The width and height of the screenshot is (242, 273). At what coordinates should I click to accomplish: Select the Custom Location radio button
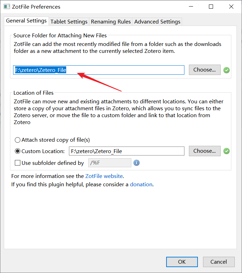tap(18, 151)
